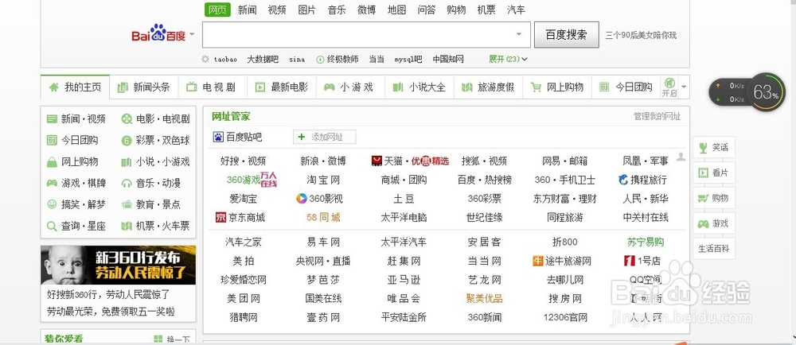796x345 pixels.
Task: Click the Tmall cat icon beside 天猫
Action: (x=377, y=161)
